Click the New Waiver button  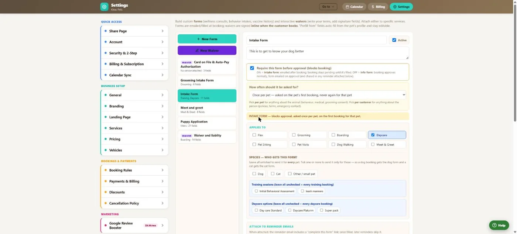(207, 50)
